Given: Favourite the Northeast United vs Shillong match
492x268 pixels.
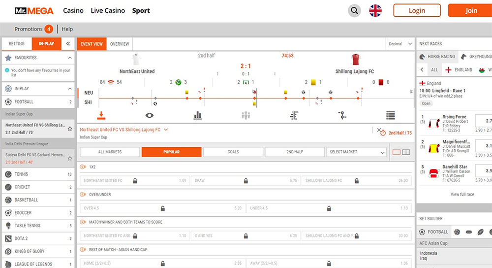Looking at the screenshot, I should click(70, 129).
